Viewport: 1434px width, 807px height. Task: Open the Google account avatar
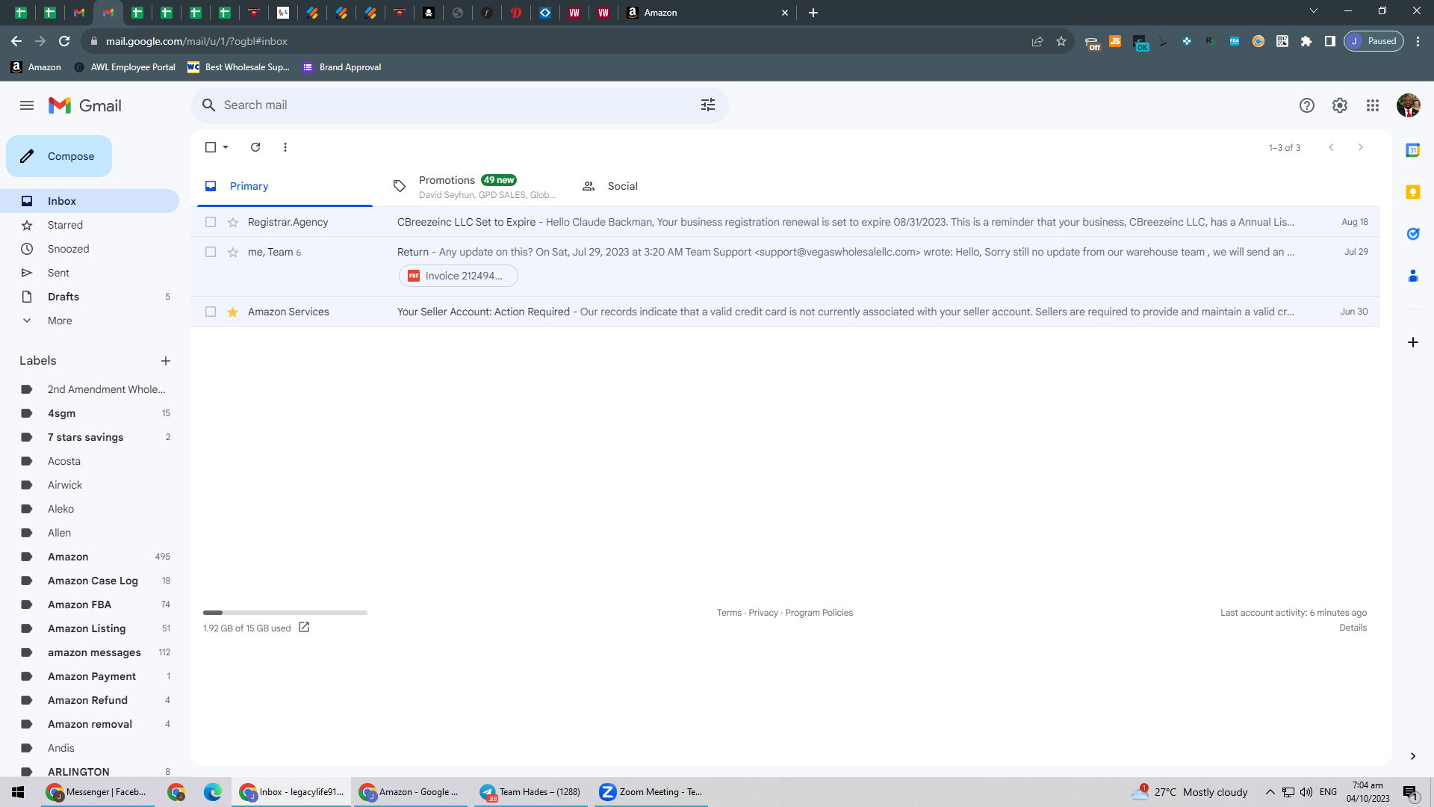pyautogui.click(x=1409, y=105)
